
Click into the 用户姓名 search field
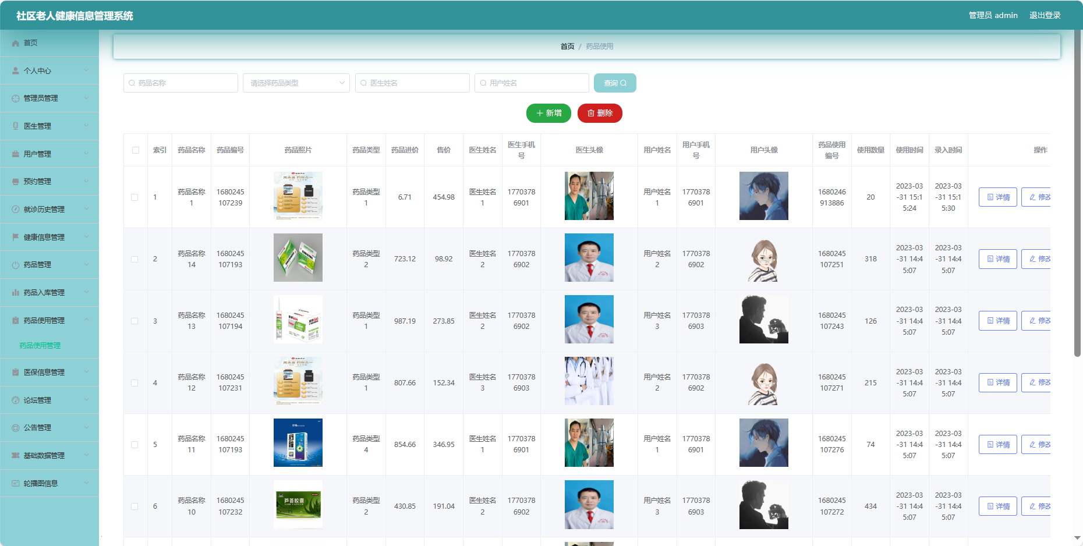click(532, 83)
